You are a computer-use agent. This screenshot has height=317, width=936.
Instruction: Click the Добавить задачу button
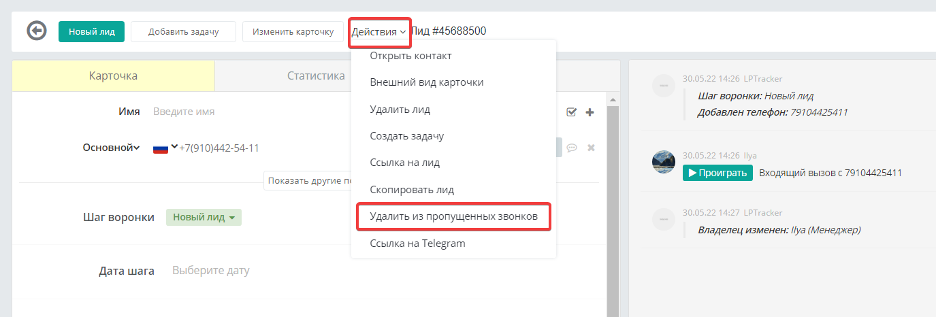click(x=183, y=31)
